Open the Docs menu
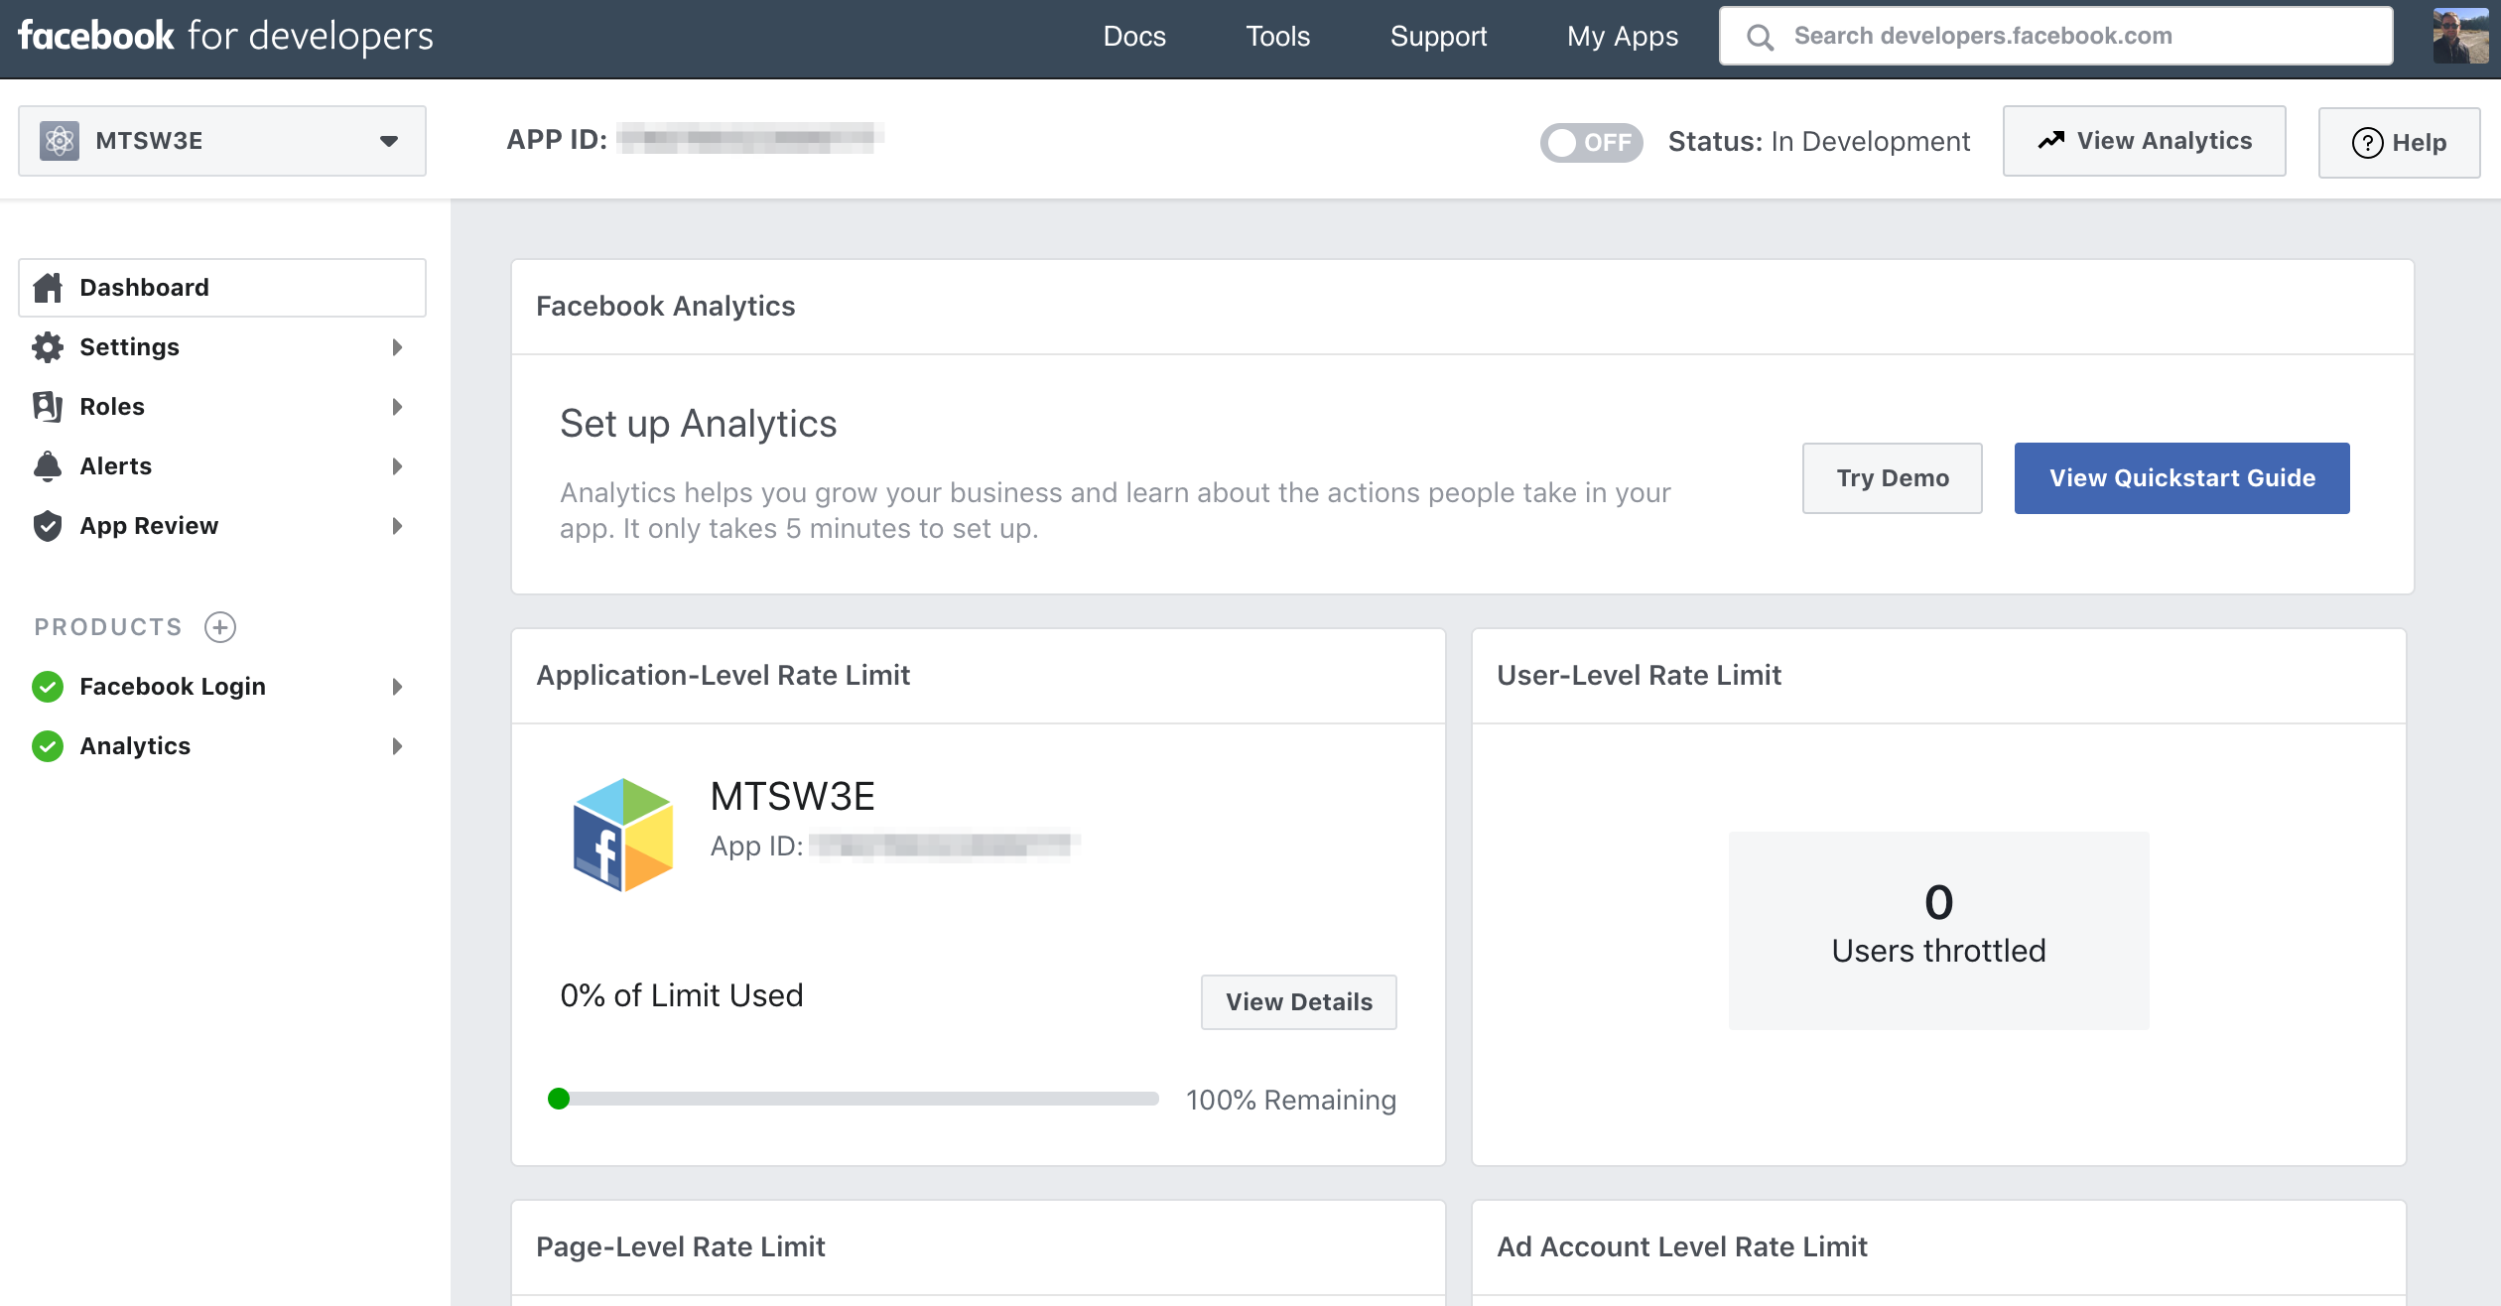The image size is (2501, 1306). click(x=1133, y=37)
